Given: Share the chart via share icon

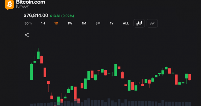Looking at the screenshot, I should 27,35.
